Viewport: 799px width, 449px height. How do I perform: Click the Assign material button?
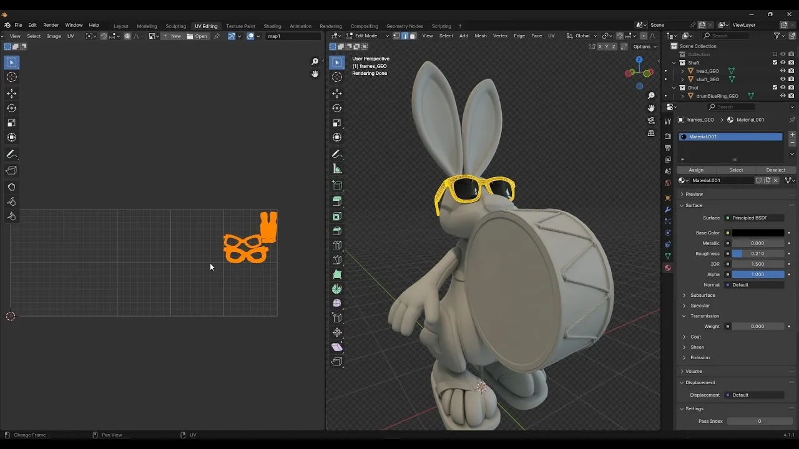(x=696, y=170)
